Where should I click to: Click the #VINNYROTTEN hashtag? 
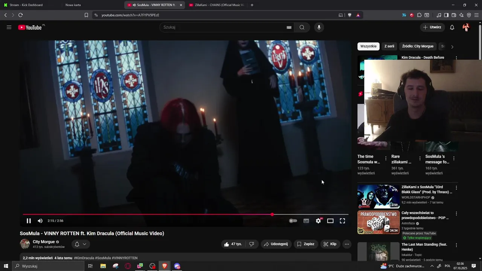coord(125,258)
